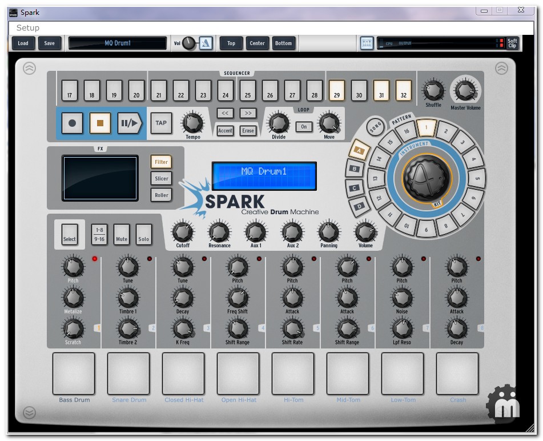Switch to the Center panel view

coord(257,43)
